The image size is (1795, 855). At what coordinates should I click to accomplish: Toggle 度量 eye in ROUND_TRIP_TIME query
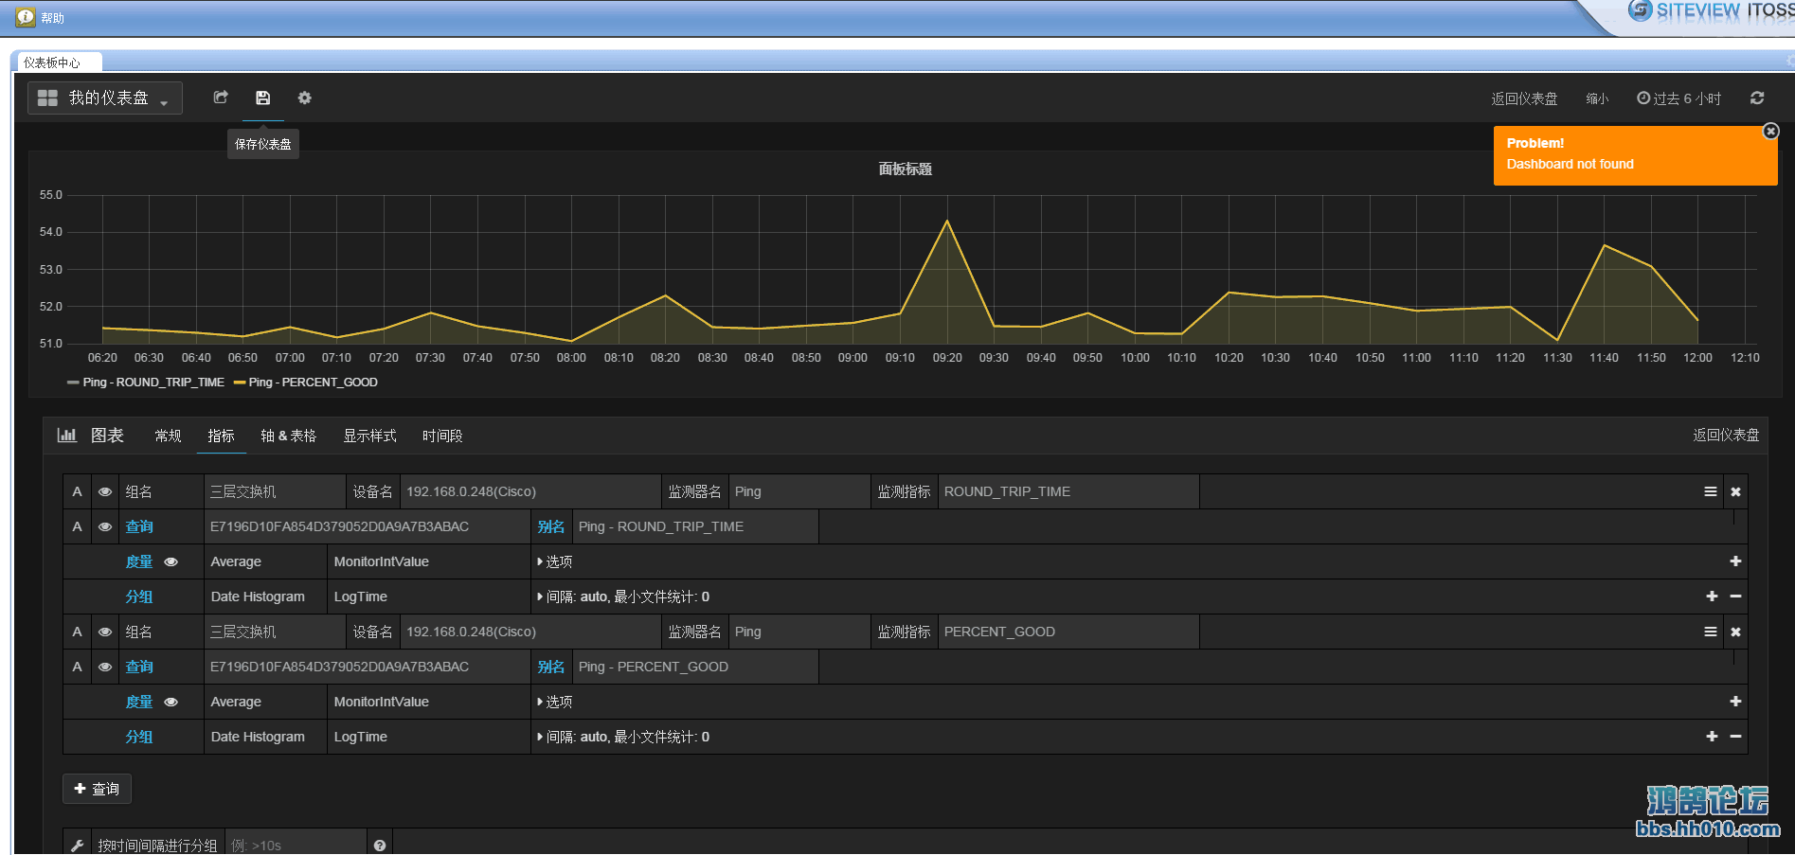(x=171, y=561)
